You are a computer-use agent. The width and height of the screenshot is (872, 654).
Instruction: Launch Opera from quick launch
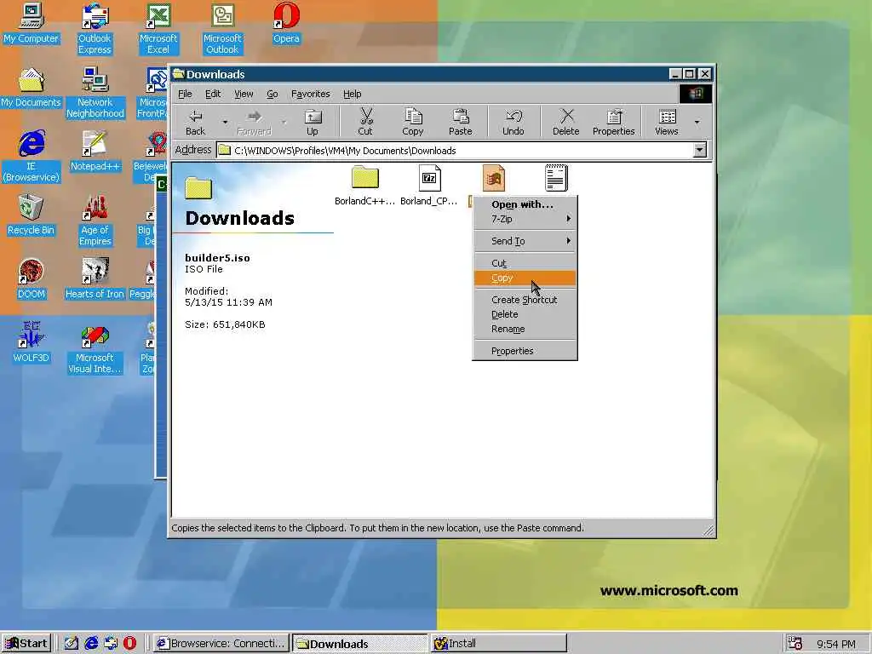click(x=129, y=644)
